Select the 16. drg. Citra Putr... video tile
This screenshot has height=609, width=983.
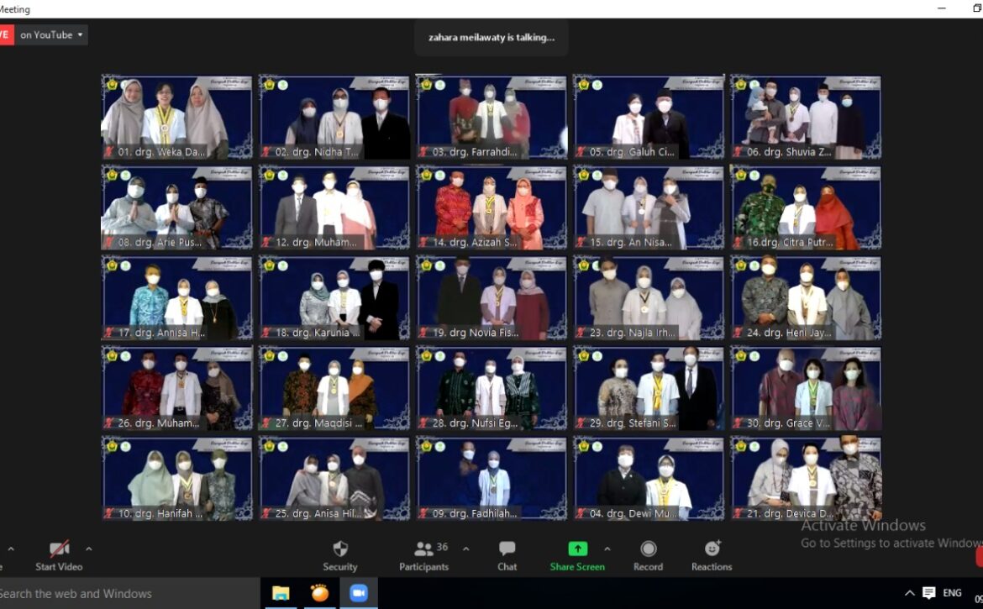(807, 207)
